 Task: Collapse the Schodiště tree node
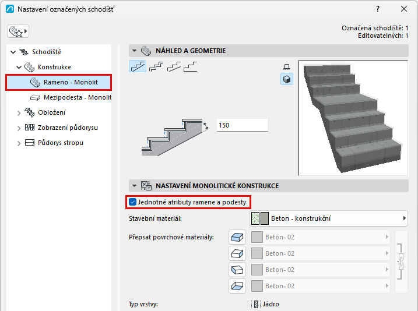[13, 52]
